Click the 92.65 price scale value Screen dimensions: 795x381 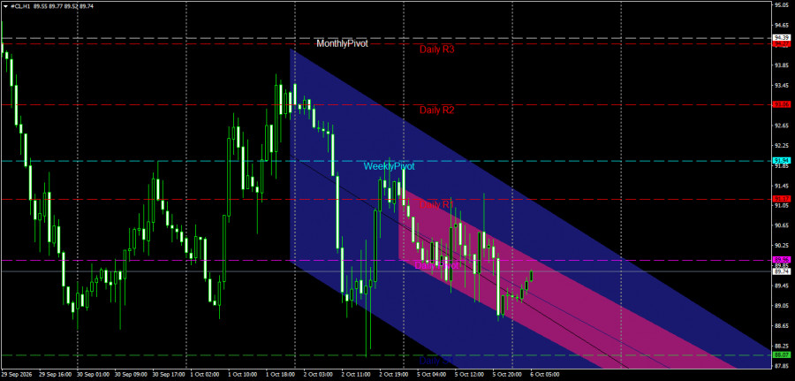point(782,125)
